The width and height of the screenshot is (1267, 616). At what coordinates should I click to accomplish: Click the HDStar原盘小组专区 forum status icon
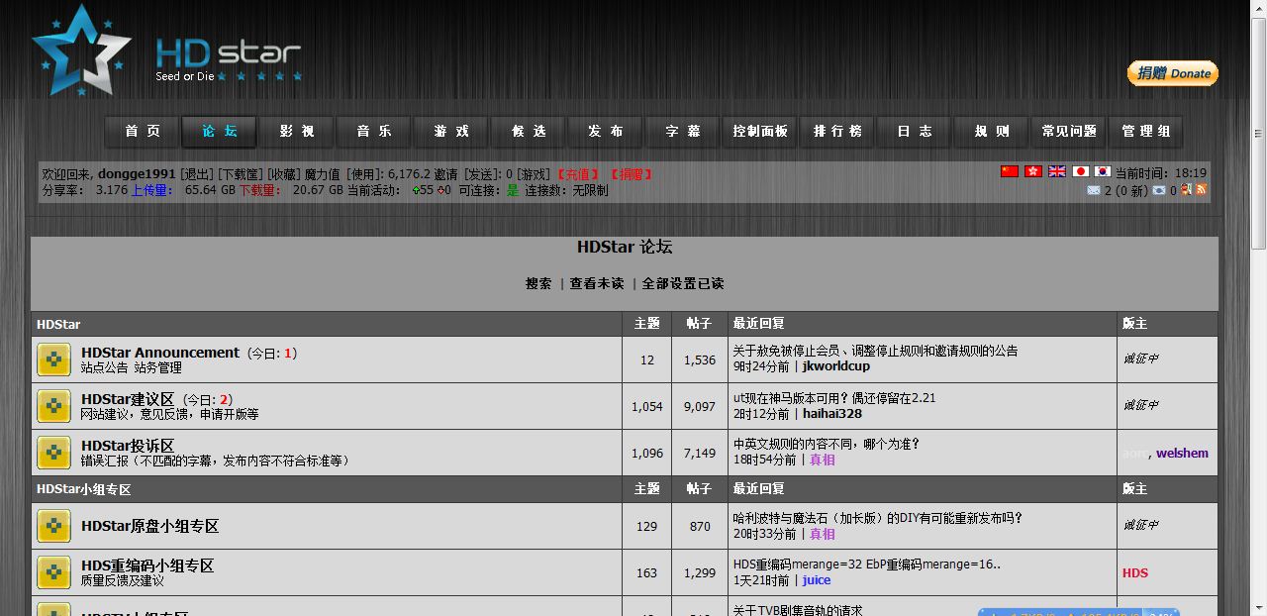coord(53,526)
